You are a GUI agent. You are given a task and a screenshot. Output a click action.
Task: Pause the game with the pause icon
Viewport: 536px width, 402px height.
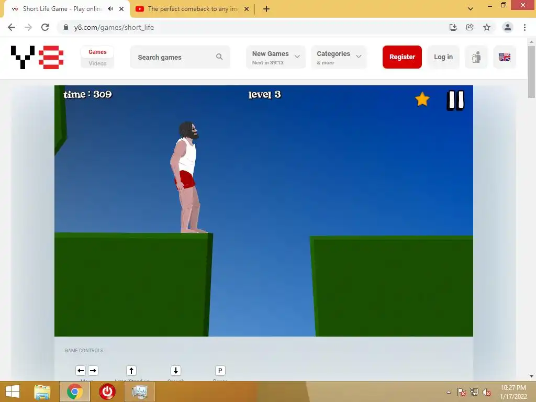(455, 100)
